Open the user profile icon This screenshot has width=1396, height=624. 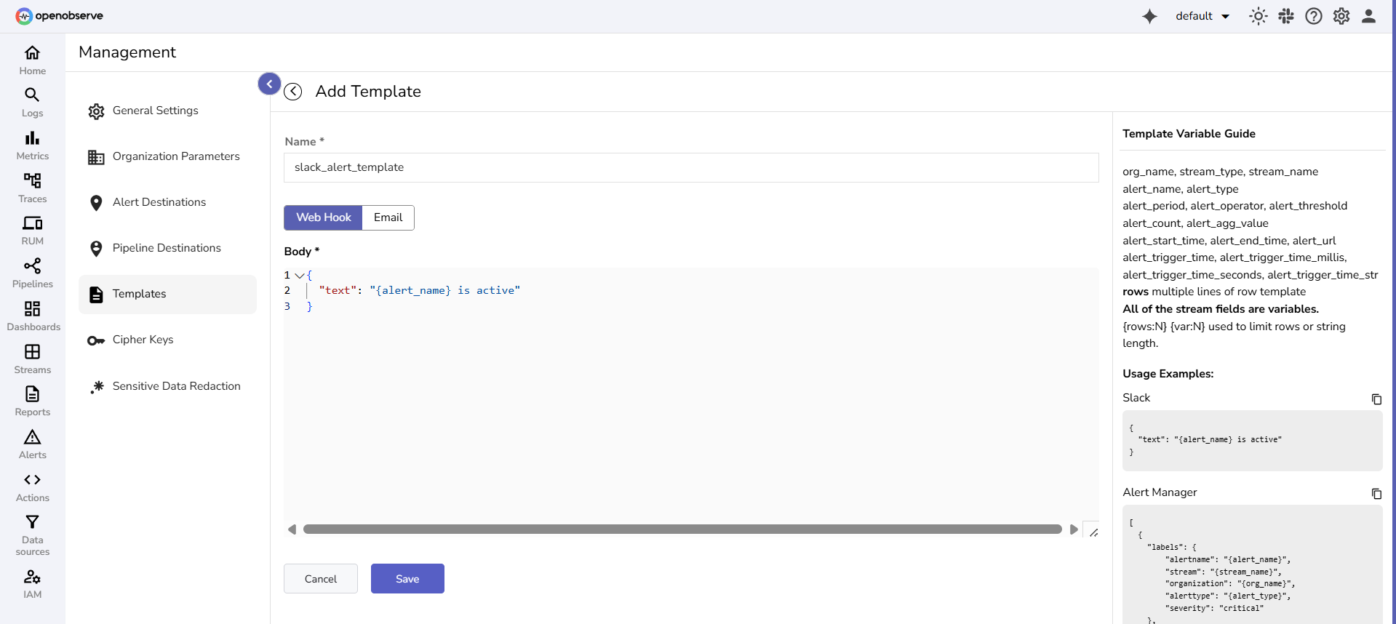pos(1368,16)
